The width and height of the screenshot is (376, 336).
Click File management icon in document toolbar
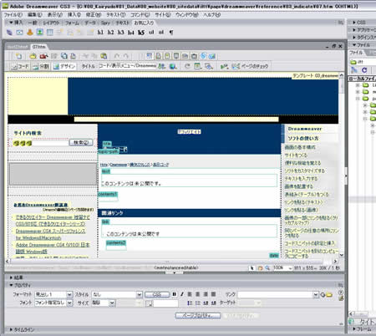coord(161,66)
